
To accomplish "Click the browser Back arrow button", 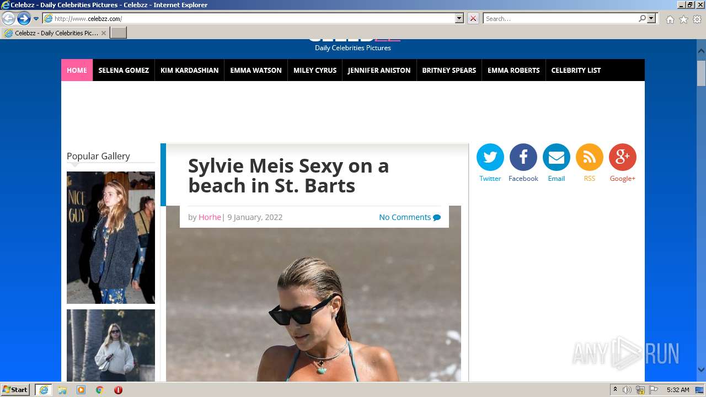I will 8,19.
